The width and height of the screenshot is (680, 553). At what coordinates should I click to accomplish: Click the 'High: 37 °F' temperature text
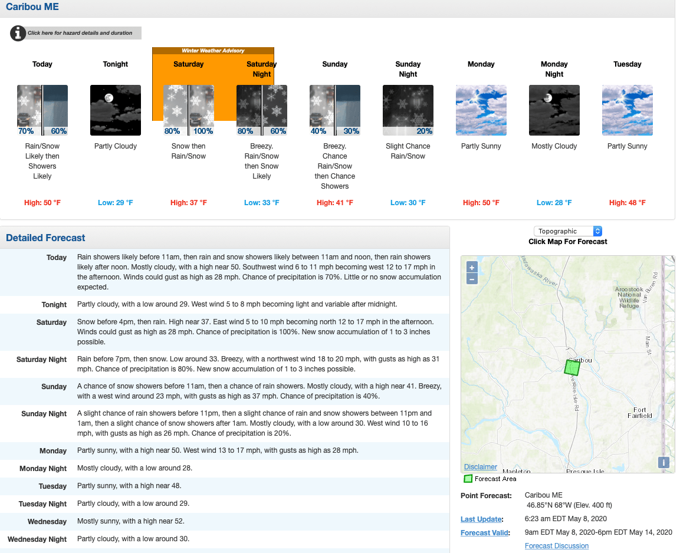tap(189, 202)
